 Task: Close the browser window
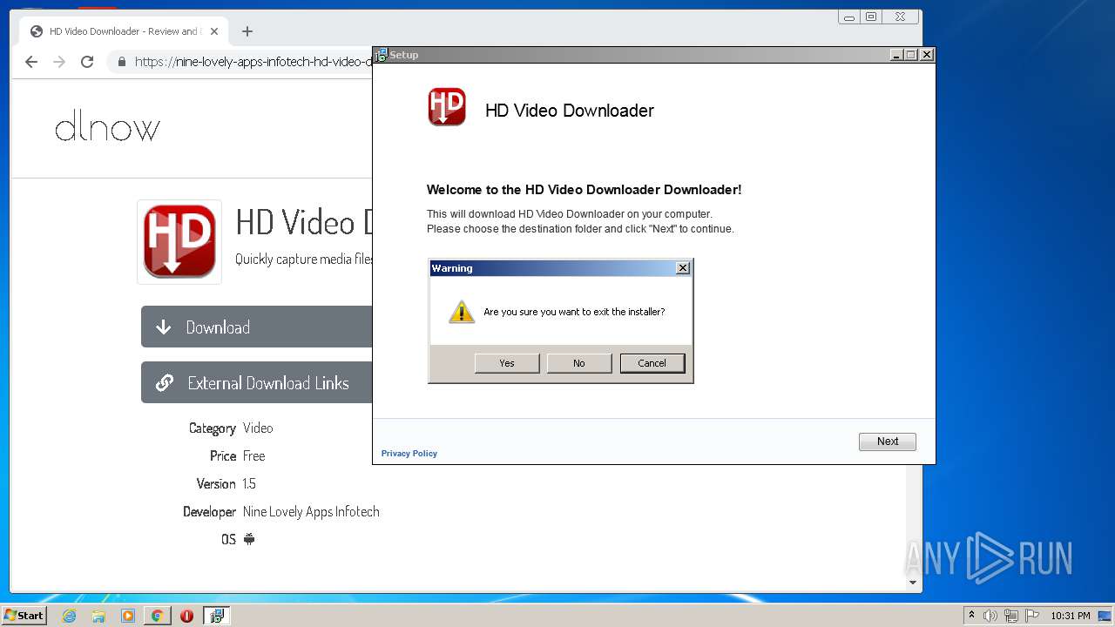[x=901, y=17]
